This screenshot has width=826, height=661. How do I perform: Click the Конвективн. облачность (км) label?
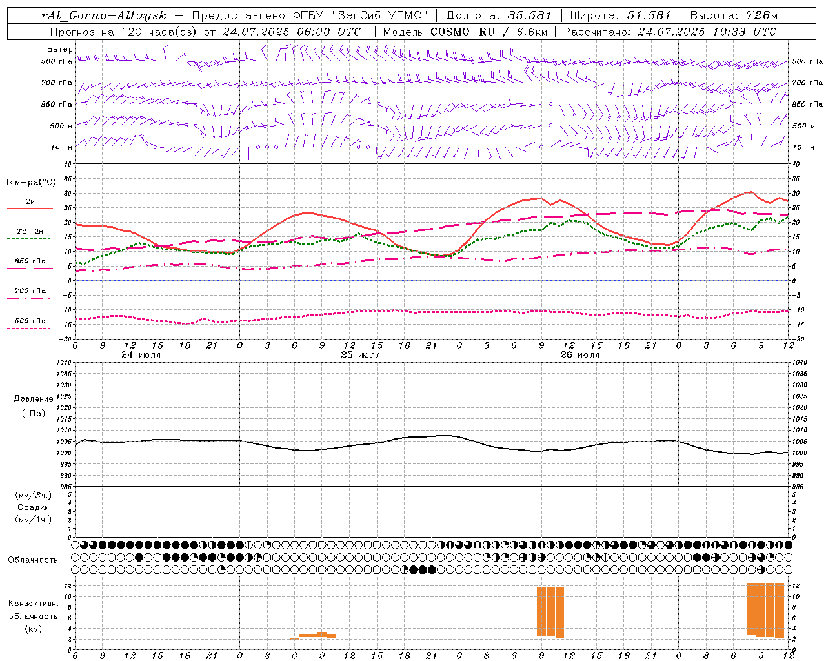coord(33,616)
